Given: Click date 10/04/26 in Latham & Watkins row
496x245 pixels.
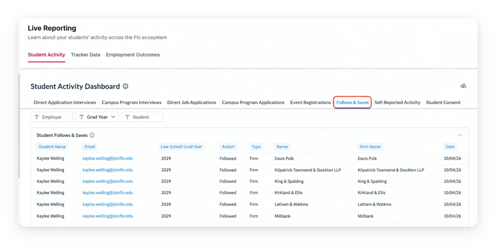Looking at the screenshot, I should (452, 204).
